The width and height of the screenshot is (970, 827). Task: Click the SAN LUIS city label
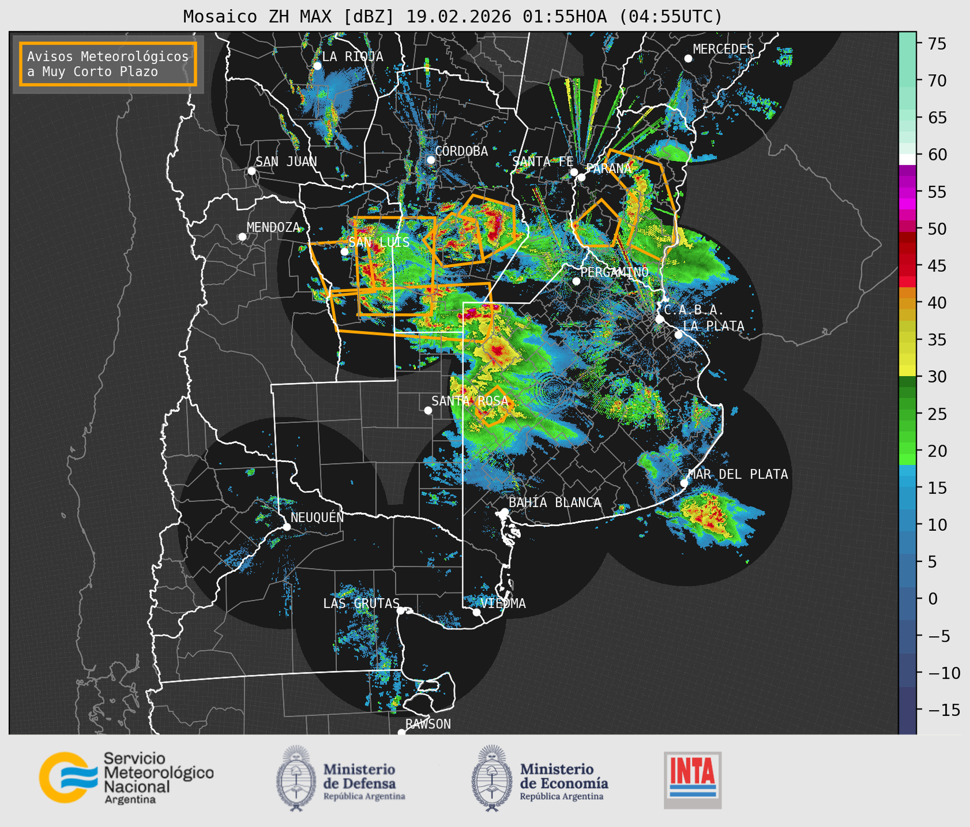379,242
